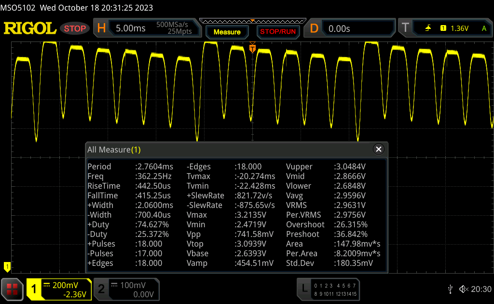Open the red grid function navigation icon
This screenshot has width=494, height=304.
point(12,289)
